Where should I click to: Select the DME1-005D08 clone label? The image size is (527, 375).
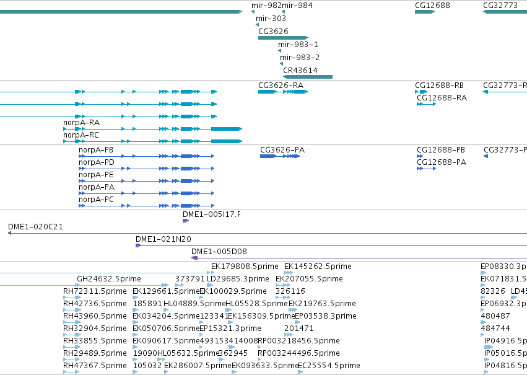(x=219, y=252)
